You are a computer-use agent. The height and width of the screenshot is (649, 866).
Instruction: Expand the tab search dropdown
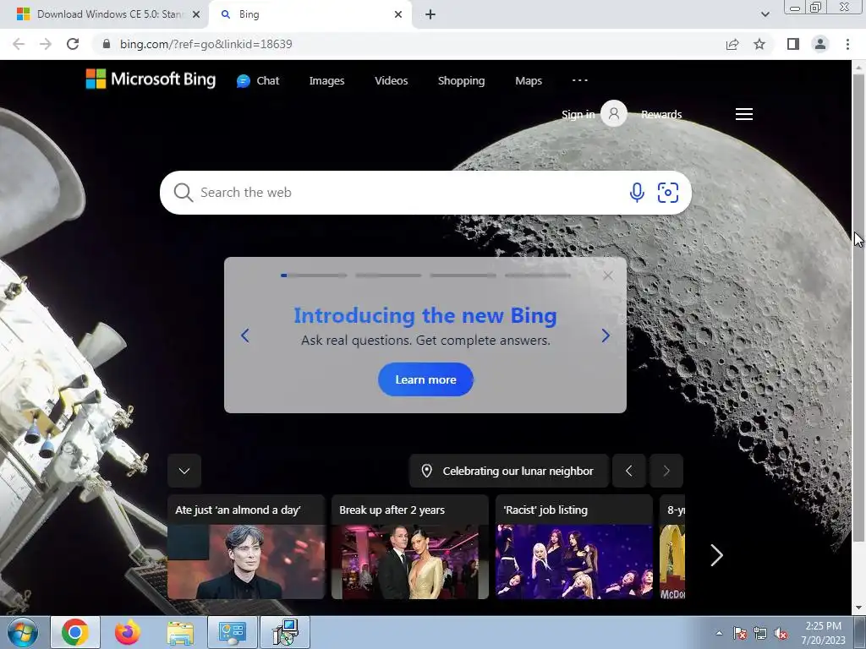click(765, 14)
